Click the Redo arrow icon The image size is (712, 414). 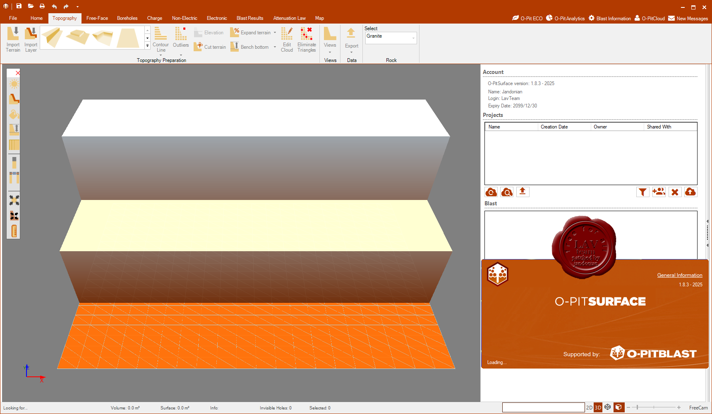click(x=66, y=6)
